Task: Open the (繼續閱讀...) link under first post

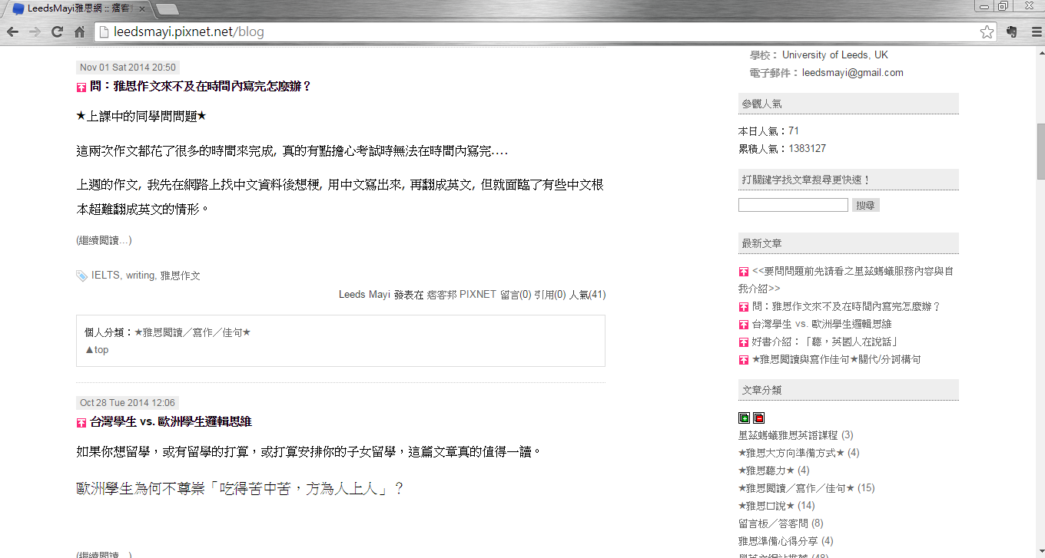Action: click(x=104, y=240)
